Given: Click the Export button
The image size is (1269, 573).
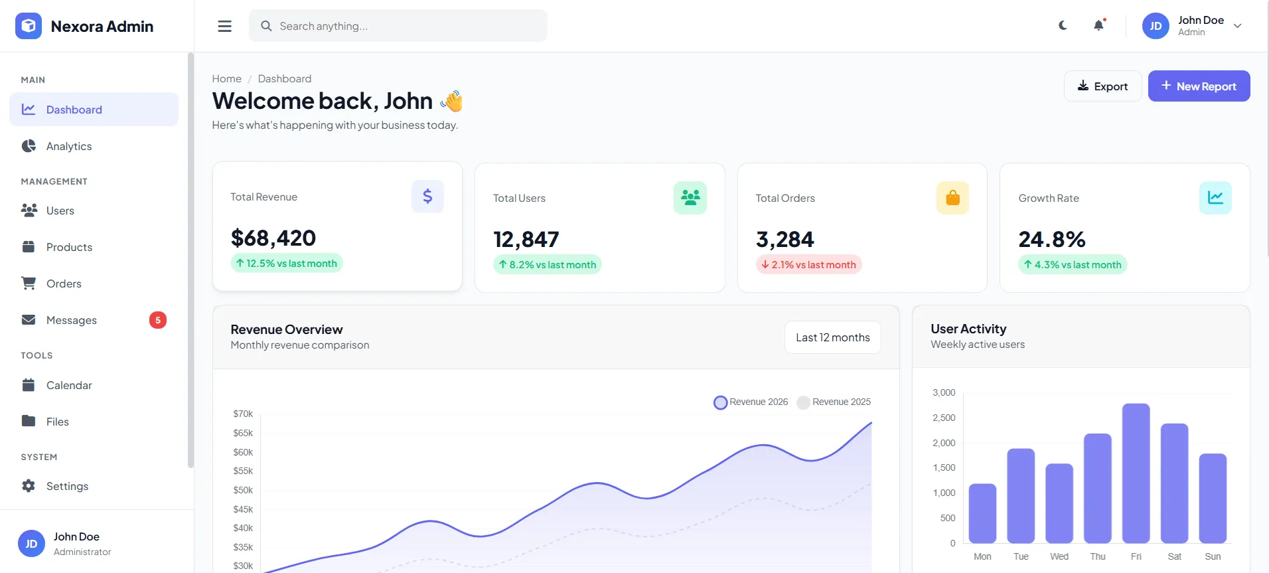Looking at the screenshot, I should point(1102,86).
